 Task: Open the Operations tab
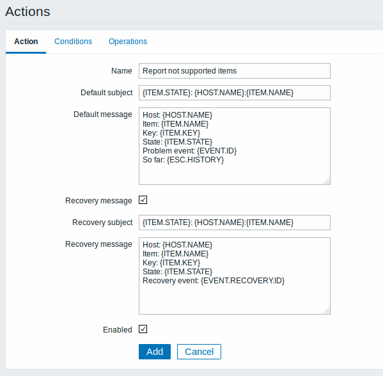click(x=128, y=42)
